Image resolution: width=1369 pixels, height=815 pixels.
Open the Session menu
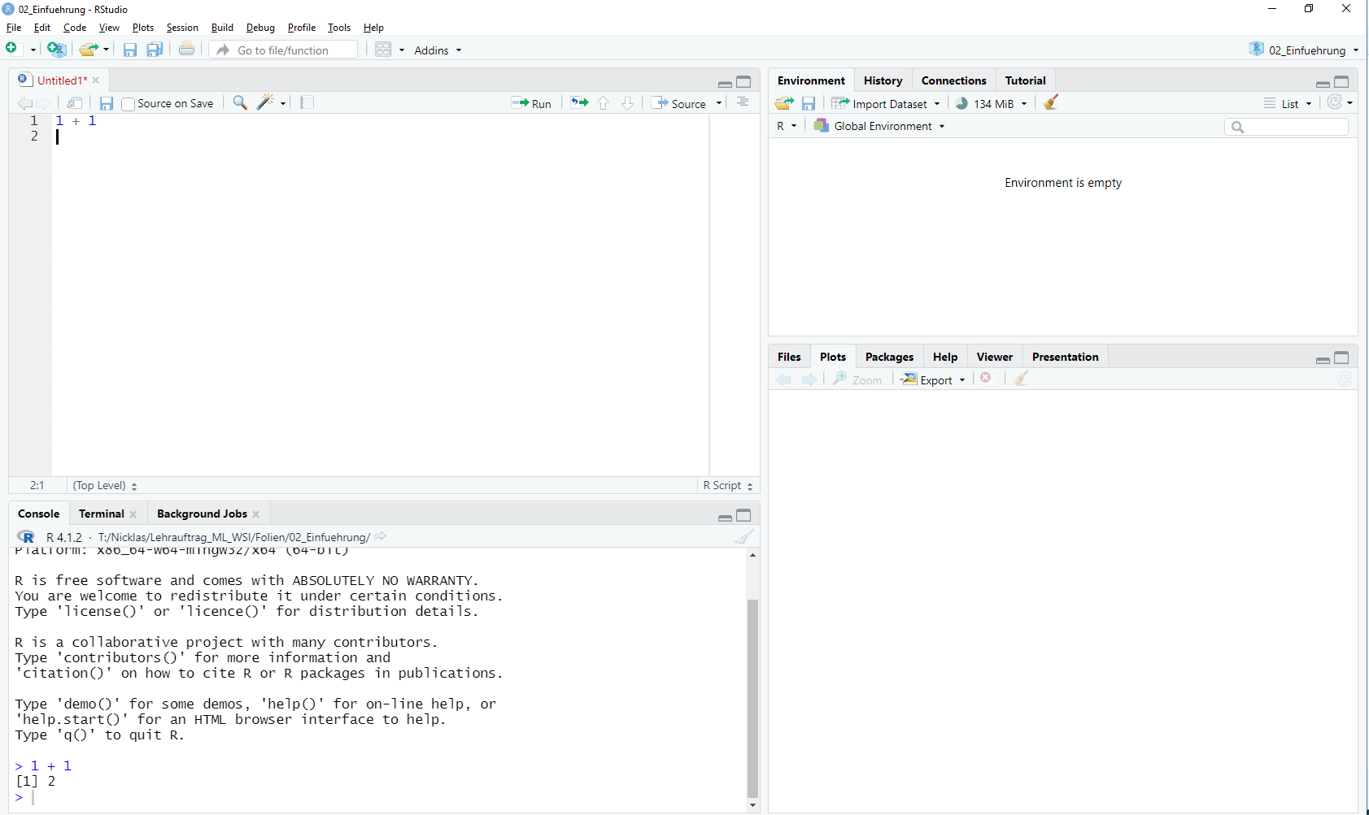[182, 28]
